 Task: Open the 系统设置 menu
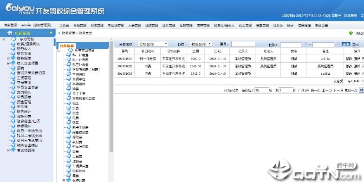[321, 26]
